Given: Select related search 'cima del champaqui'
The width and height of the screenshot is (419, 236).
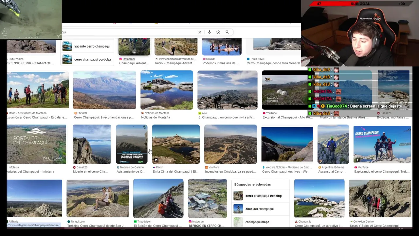Looking at the screenshot, I should click(x=260, y=209).
